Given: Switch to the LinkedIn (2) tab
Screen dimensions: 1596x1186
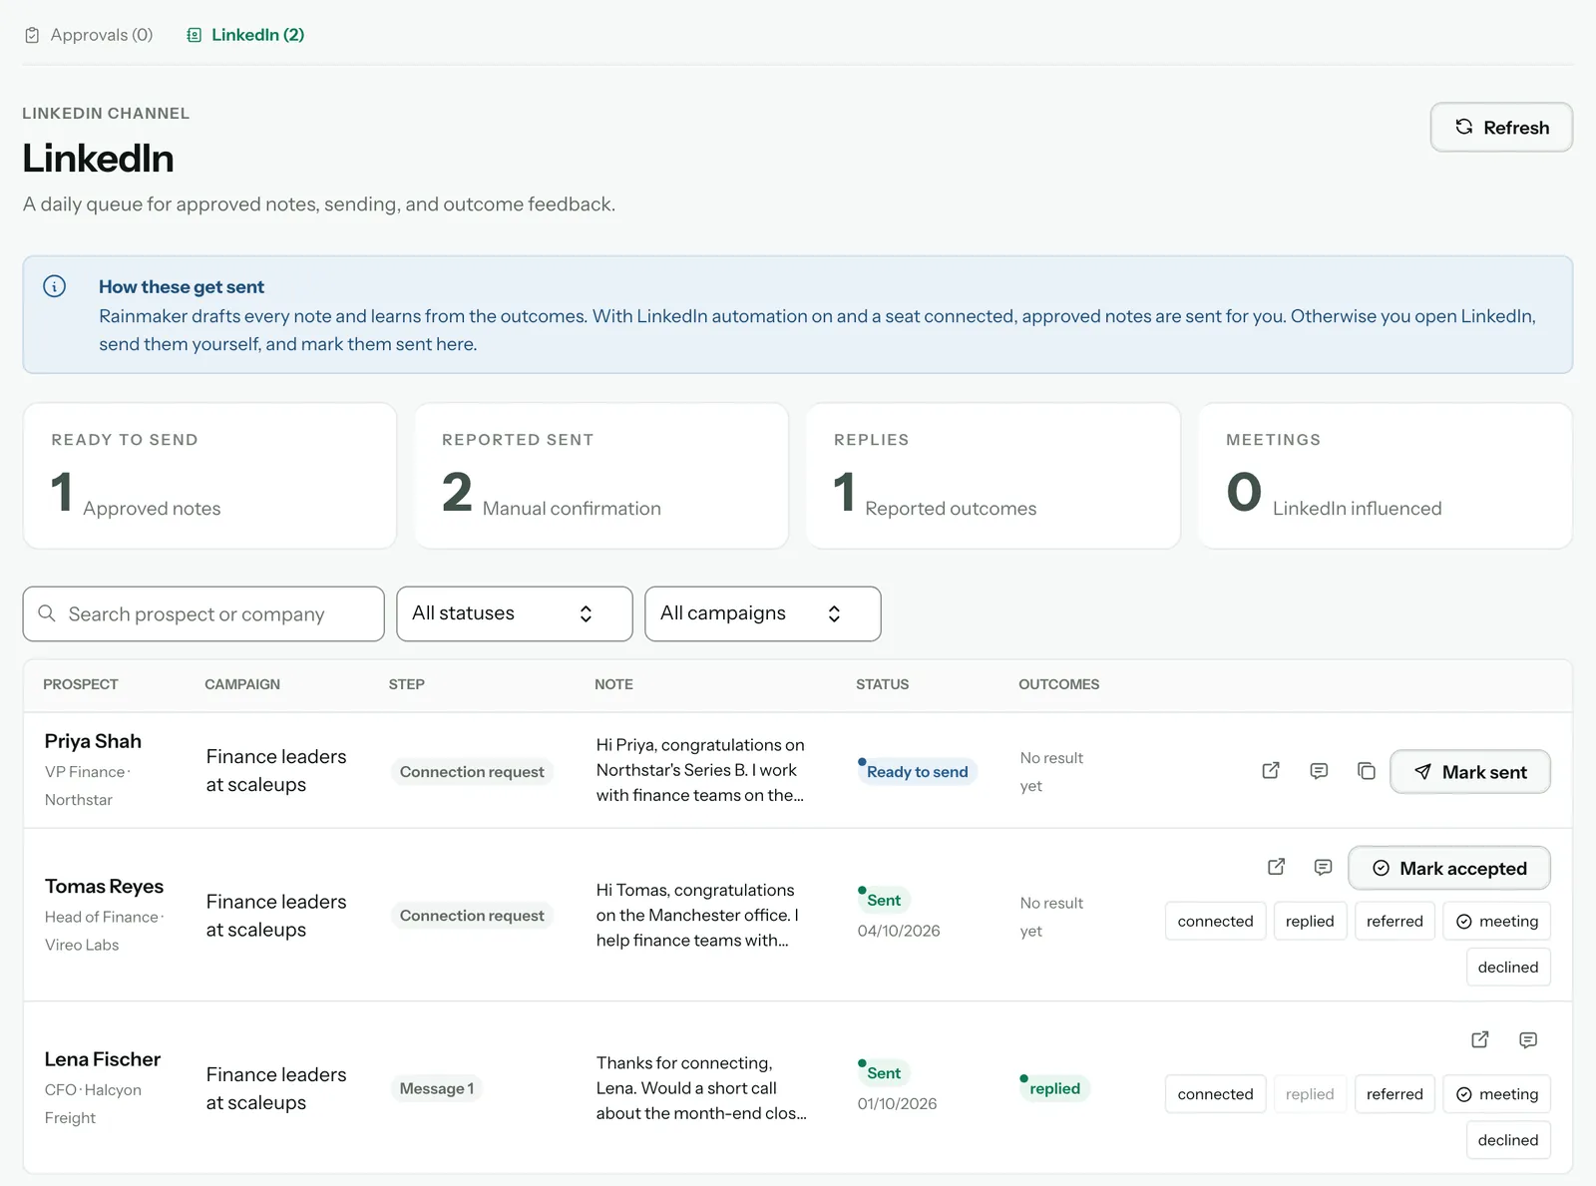Looking at the screenshot, I should (x=245, y=35).
